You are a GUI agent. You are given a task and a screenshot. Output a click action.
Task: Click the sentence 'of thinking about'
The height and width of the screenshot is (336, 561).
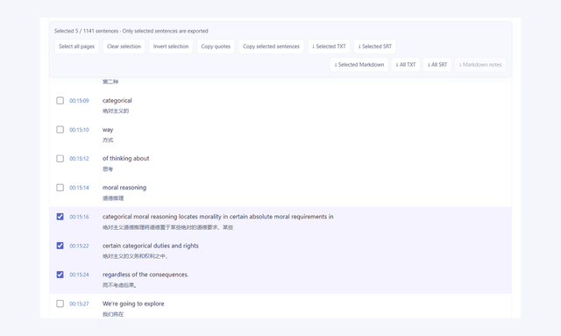pos(125,158)
